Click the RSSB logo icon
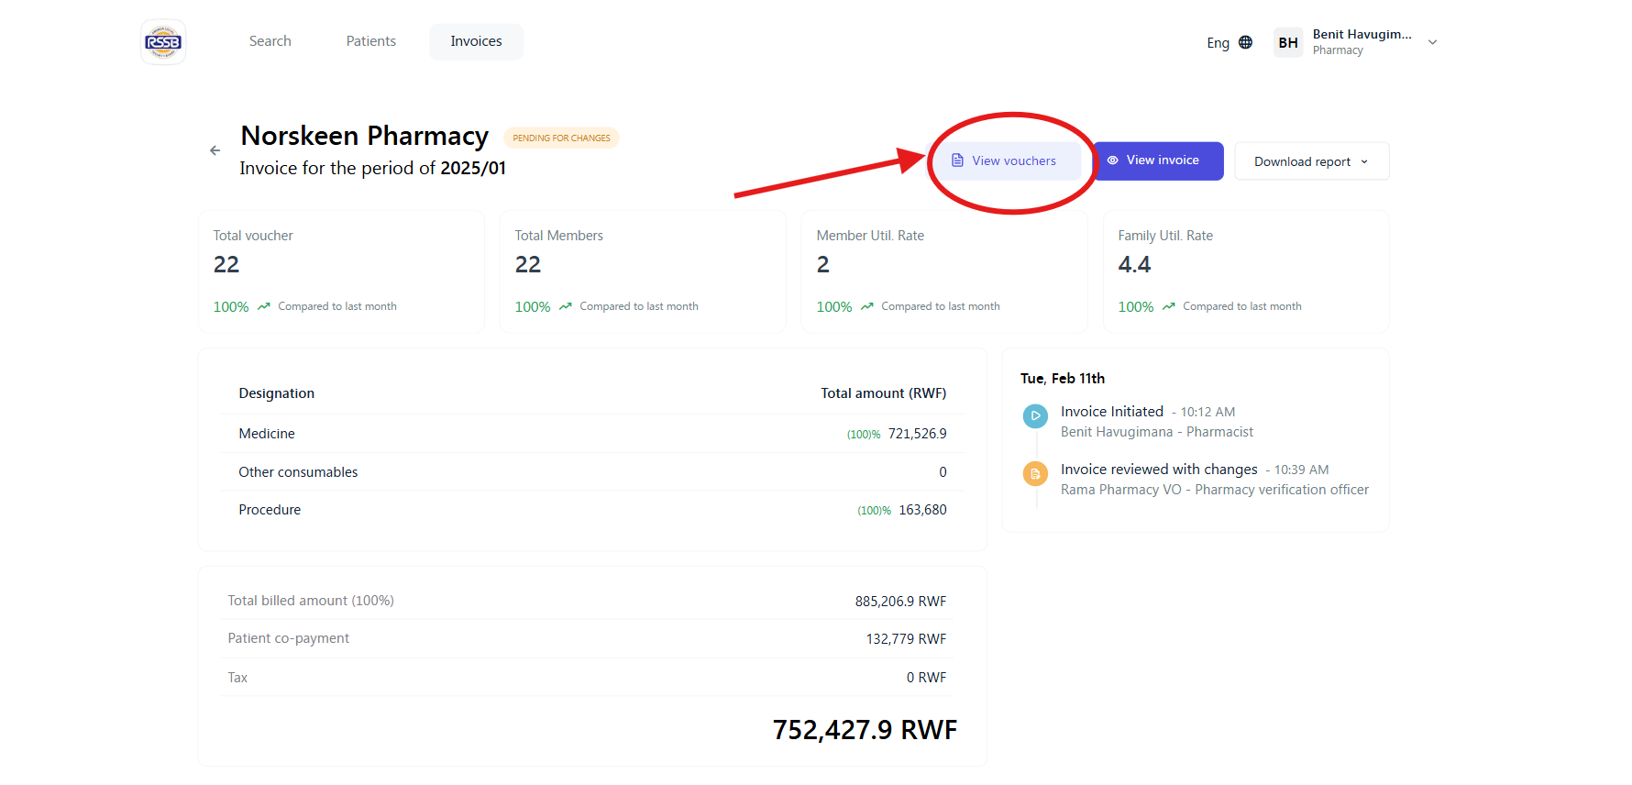The image size is (1632, 785). [163, 42]
